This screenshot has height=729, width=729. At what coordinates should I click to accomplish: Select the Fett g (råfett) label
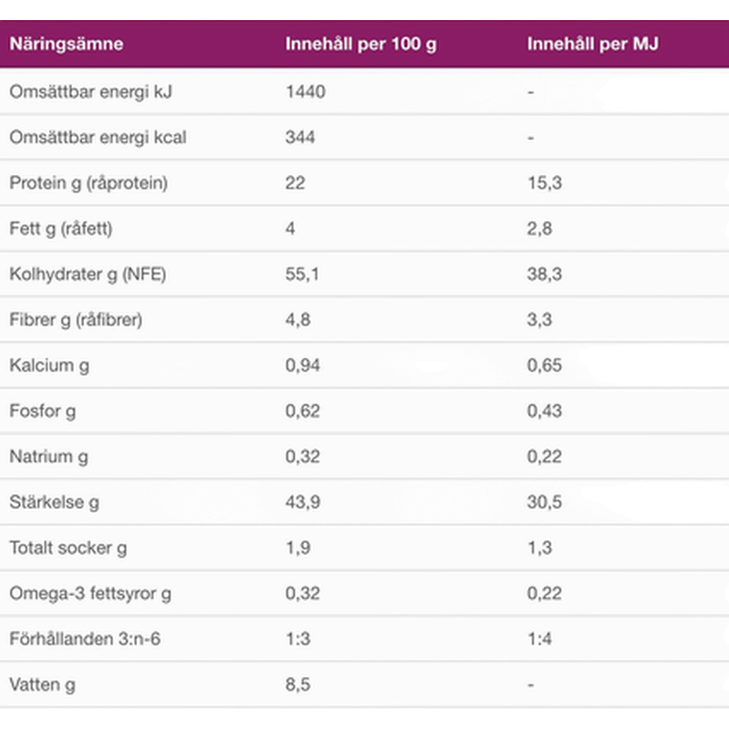point(60,228)
